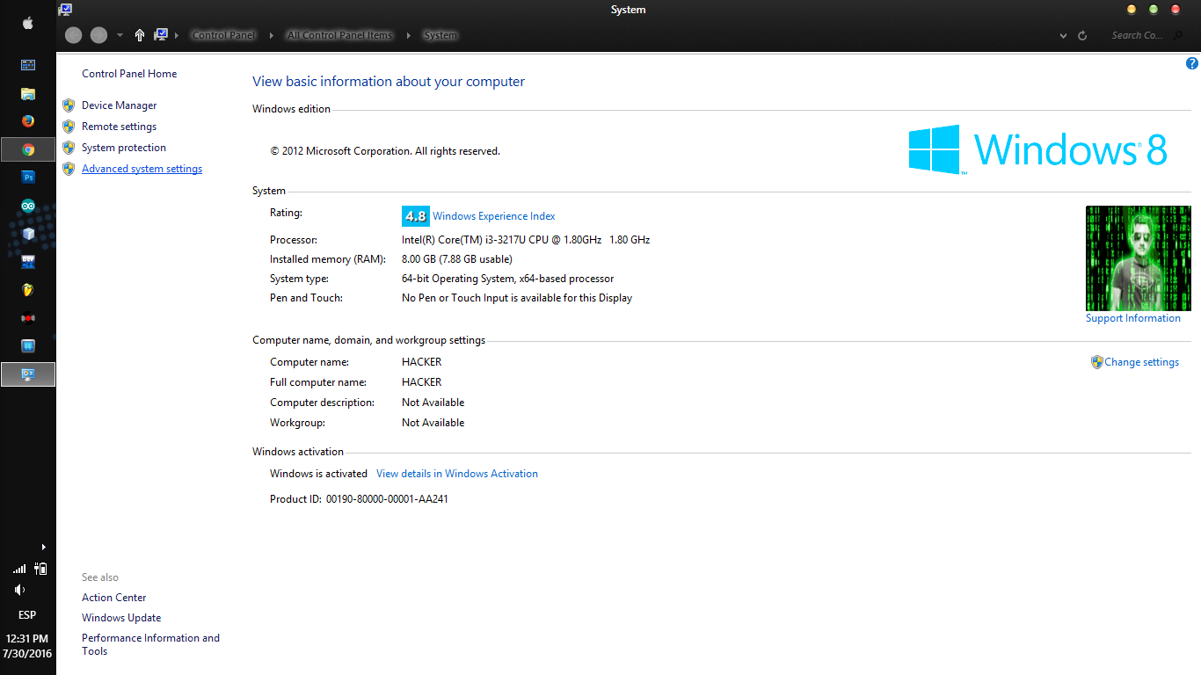Open Windows Update under See also
This screenshot has height=675, width=1201.
click(121, 618)
